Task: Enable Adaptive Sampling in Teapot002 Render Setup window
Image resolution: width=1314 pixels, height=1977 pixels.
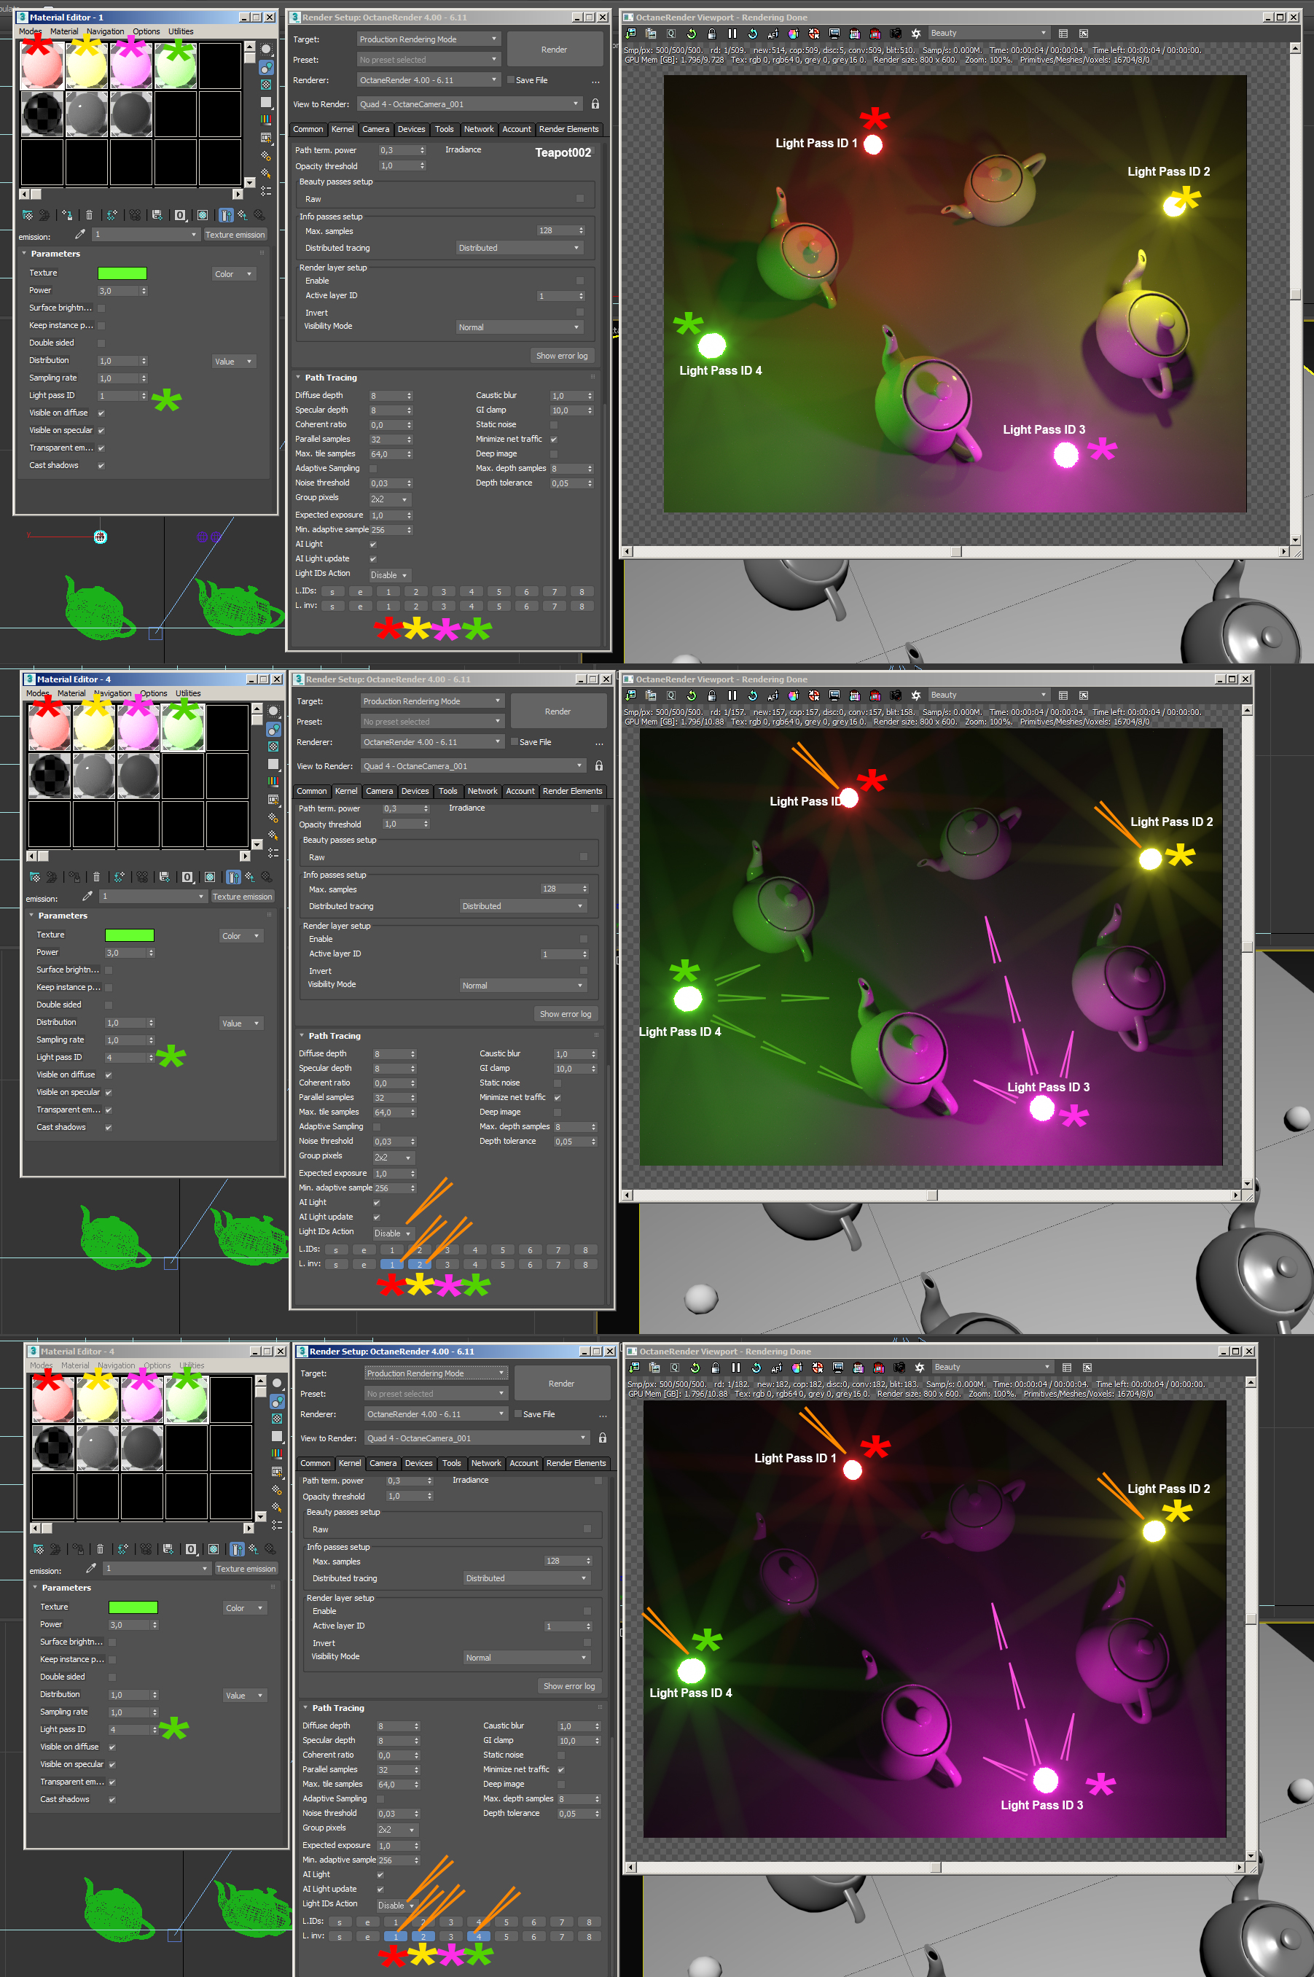Action: [373, 469]
